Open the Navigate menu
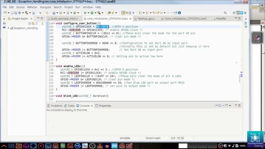Viewport: 265px width, 149px height. (x=45, y=7)
